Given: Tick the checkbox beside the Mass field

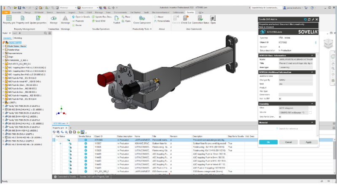Looking at the screenshot, I should [x=310, y=108].
